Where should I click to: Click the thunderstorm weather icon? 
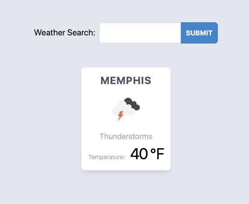[126, 109]
